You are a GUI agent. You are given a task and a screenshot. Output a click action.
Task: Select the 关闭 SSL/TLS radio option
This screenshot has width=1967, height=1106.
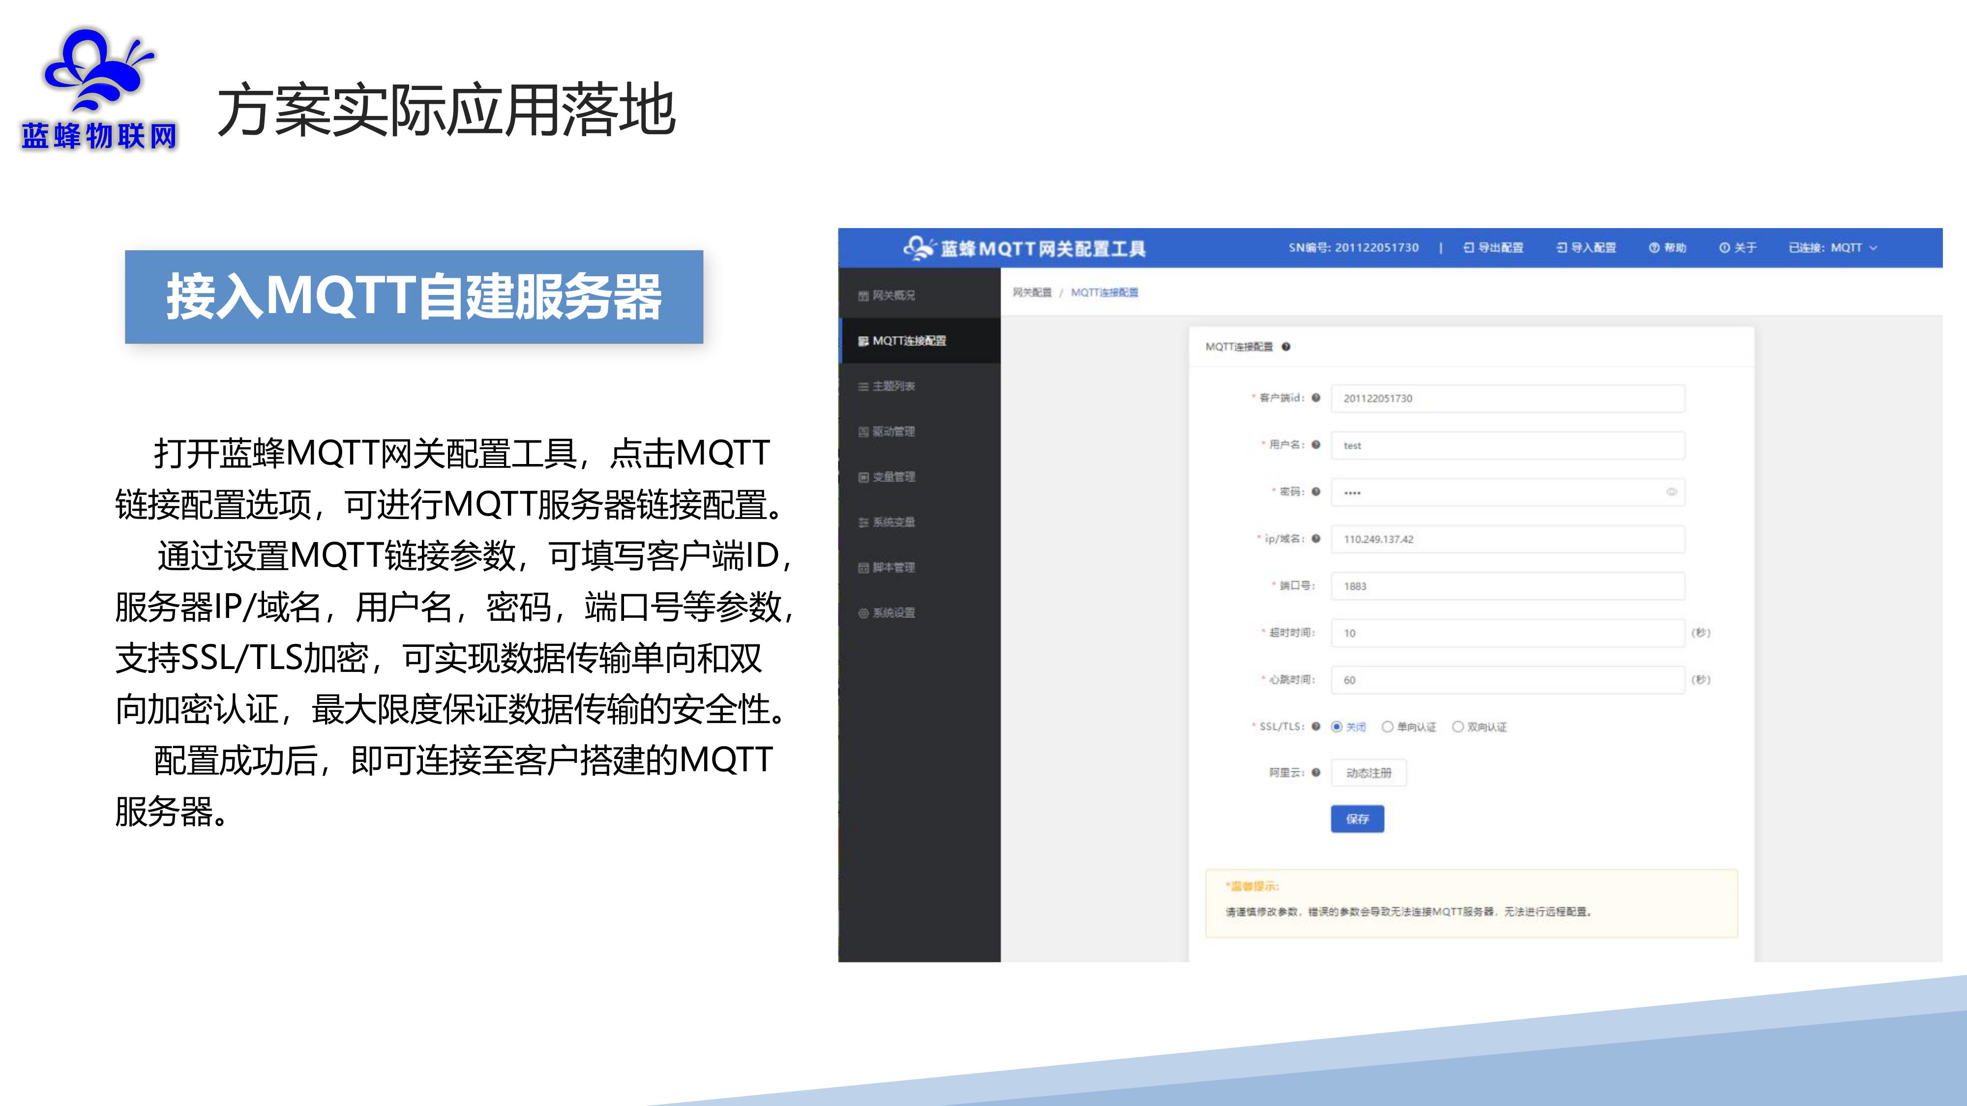click(x=1336, y=727)
